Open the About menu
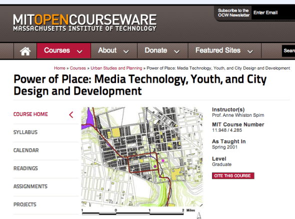The width and height of the screenshot is (295, 219). pos(114,51)
